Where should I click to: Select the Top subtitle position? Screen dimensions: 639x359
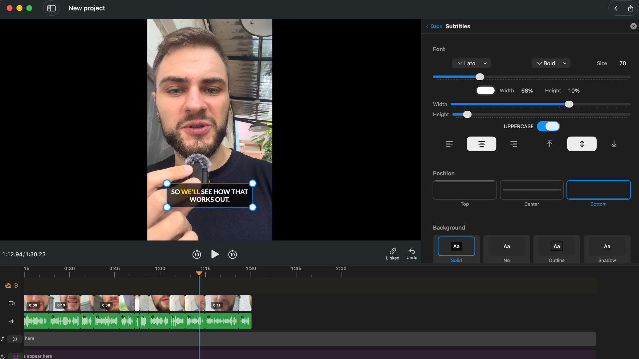click(x=465, y=190)
